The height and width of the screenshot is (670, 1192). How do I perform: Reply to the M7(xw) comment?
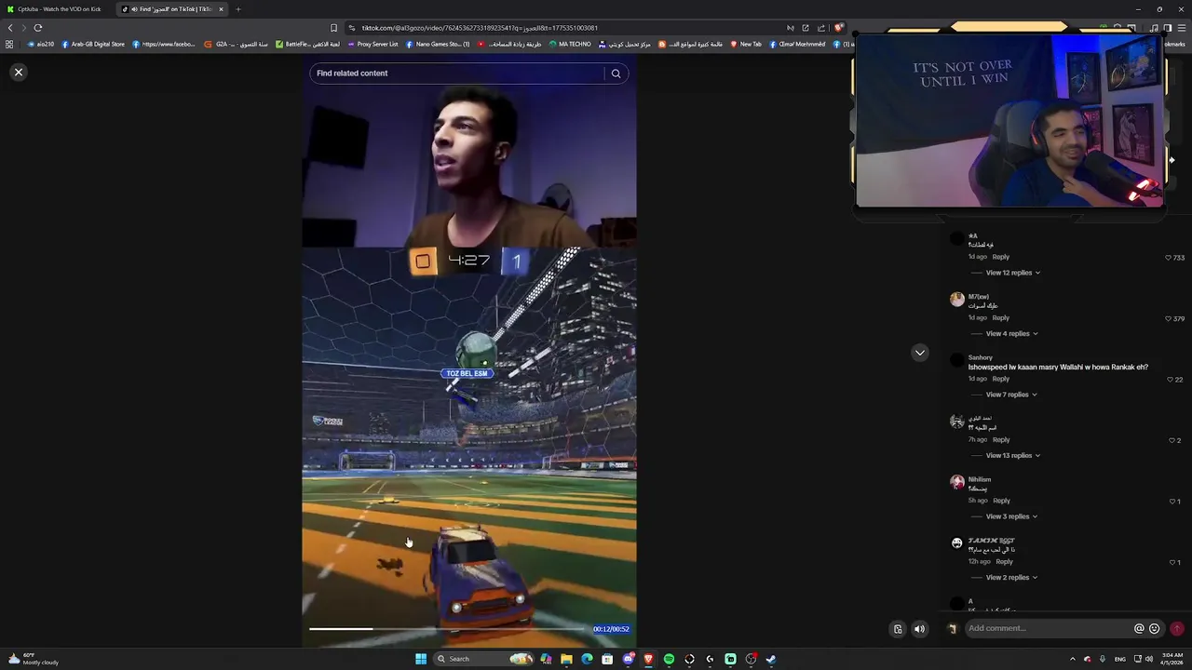click(1000, 318)
